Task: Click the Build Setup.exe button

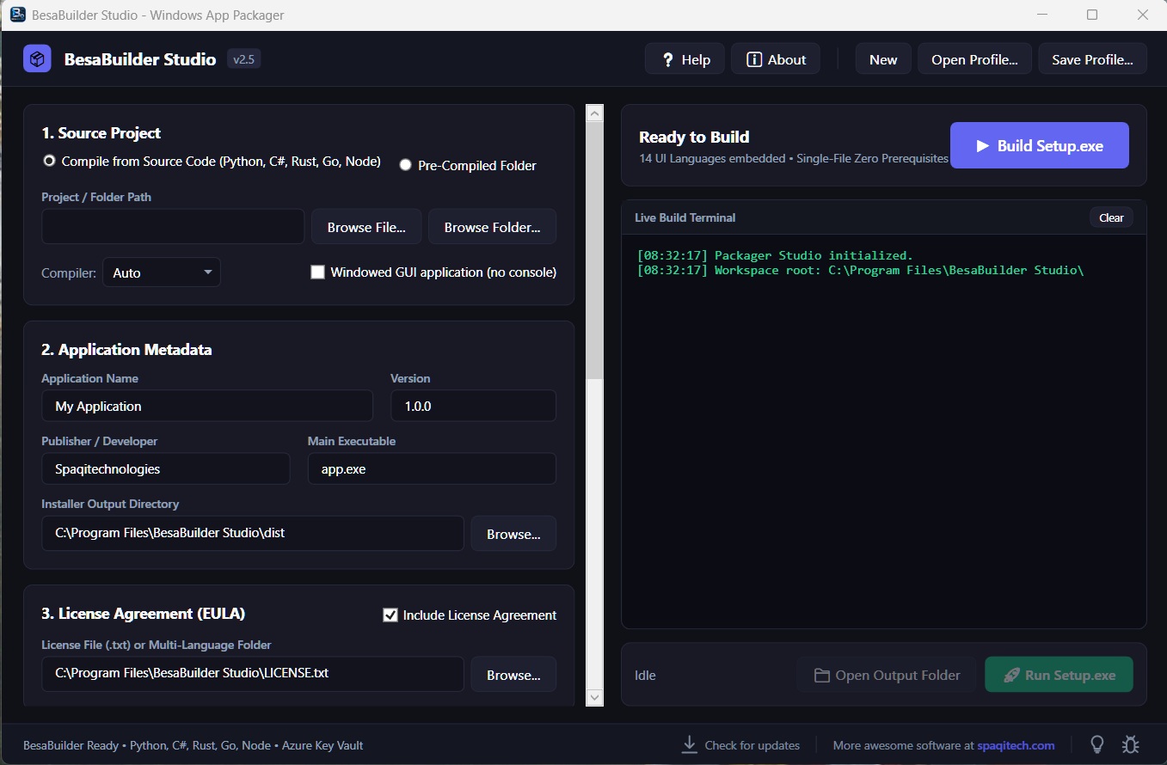Action: pyautogui.click(x=1039, y=145)
